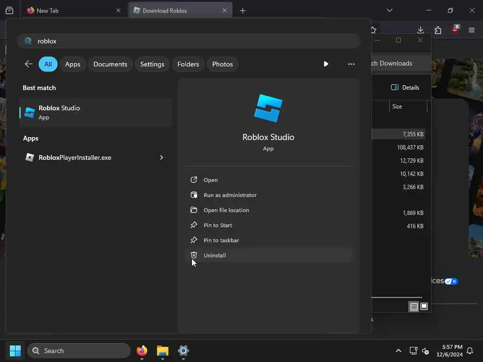Open a new browser tab with plus
This screenshot has width=483, height=362.
243,11
